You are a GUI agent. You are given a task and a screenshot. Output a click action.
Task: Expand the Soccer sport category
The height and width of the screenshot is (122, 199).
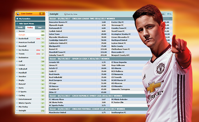point(22,31)
